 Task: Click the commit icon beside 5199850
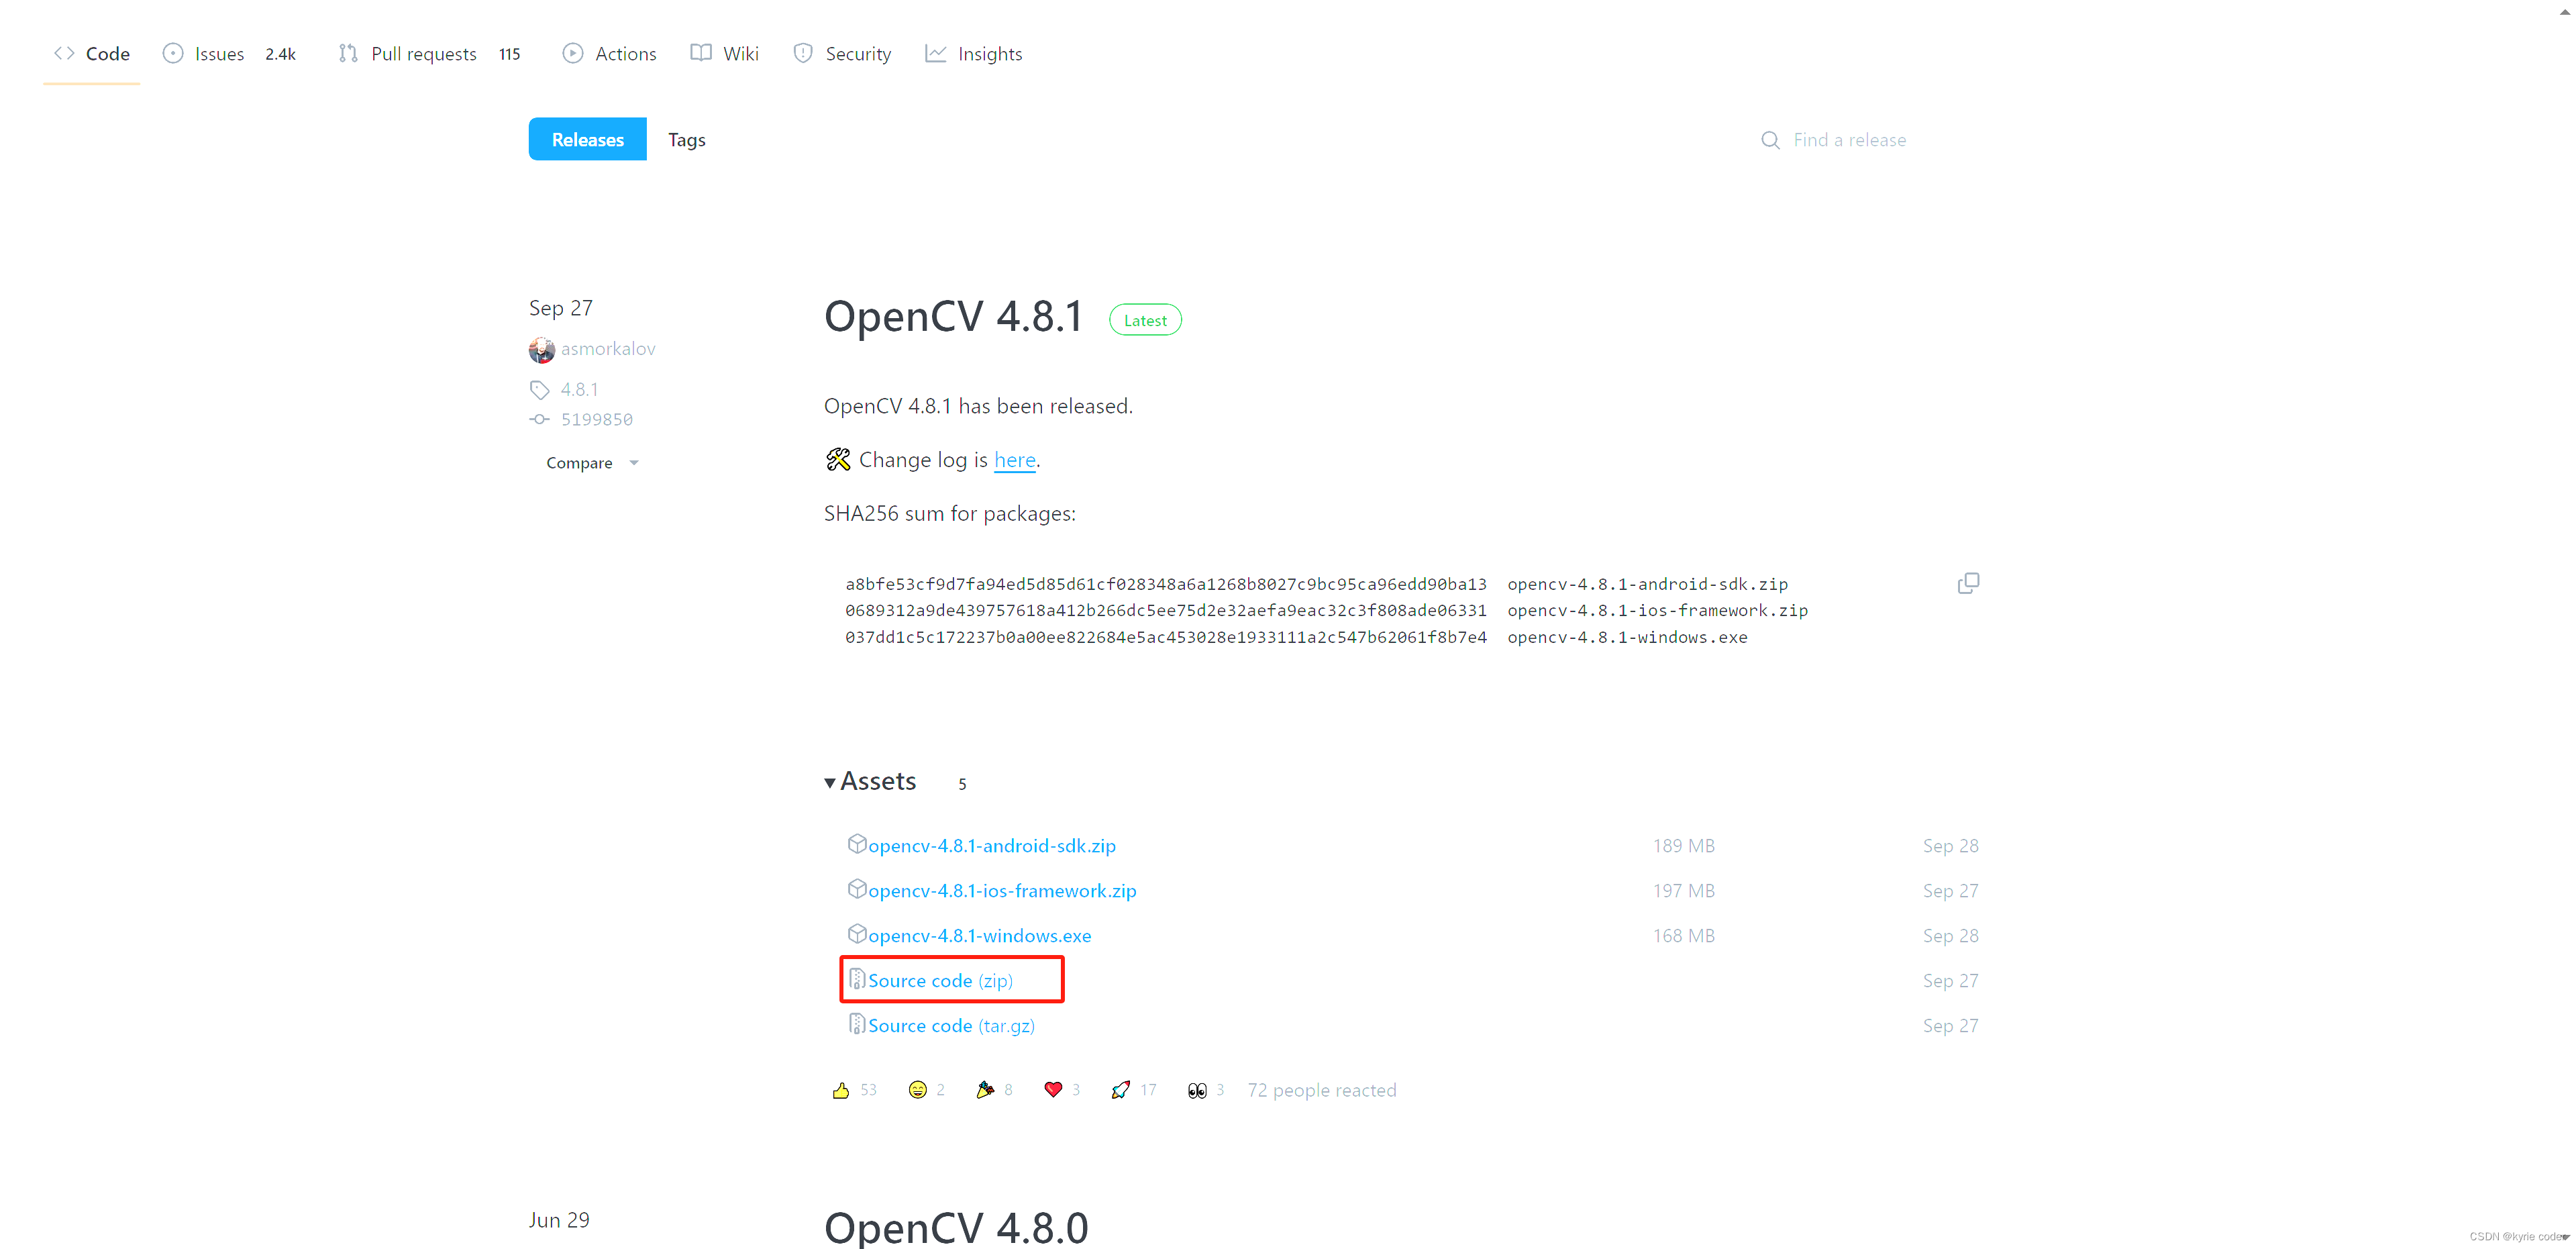(540, 419)
